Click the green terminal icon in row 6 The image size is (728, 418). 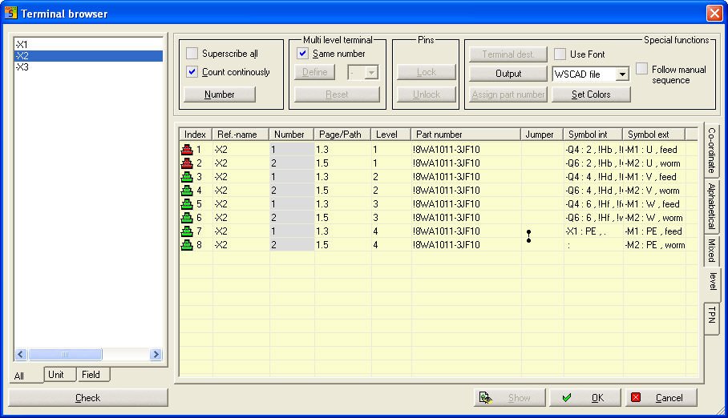[x=187, y=218]
